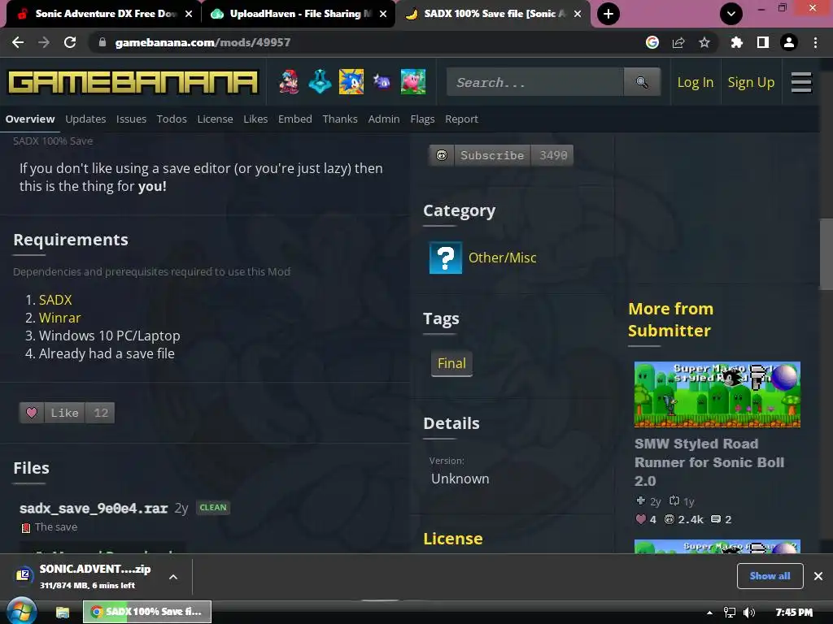Click the Show all downloads button
Screen dimensions: 833x624
tap(770, 576)
